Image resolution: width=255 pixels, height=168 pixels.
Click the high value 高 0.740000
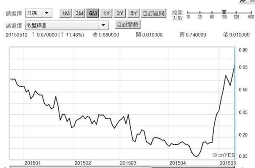click(x=193, y=35)
